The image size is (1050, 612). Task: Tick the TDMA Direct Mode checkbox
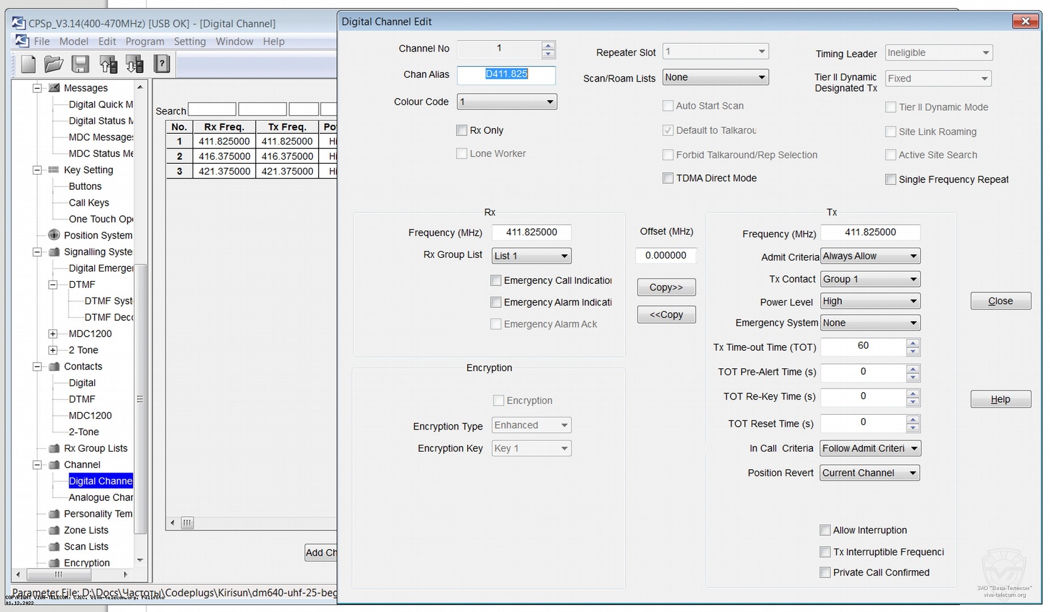click(x=668, y=178)
